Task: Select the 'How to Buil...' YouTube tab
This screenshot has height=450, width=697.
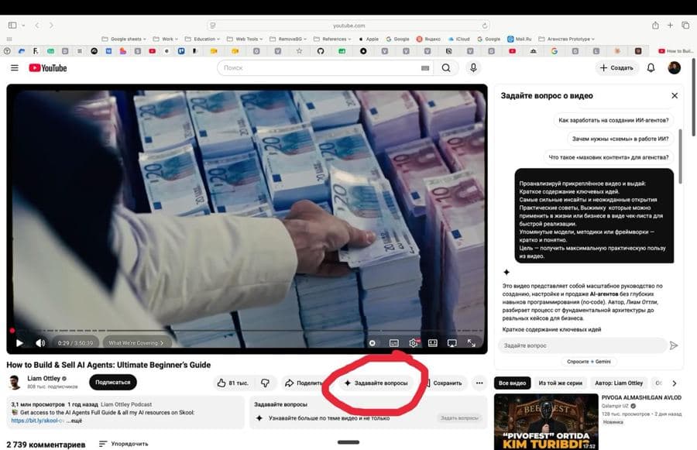Action: pyautogui.click(x=675, y=51)
